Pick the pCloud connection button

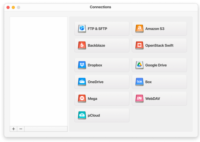pos(102,115)
